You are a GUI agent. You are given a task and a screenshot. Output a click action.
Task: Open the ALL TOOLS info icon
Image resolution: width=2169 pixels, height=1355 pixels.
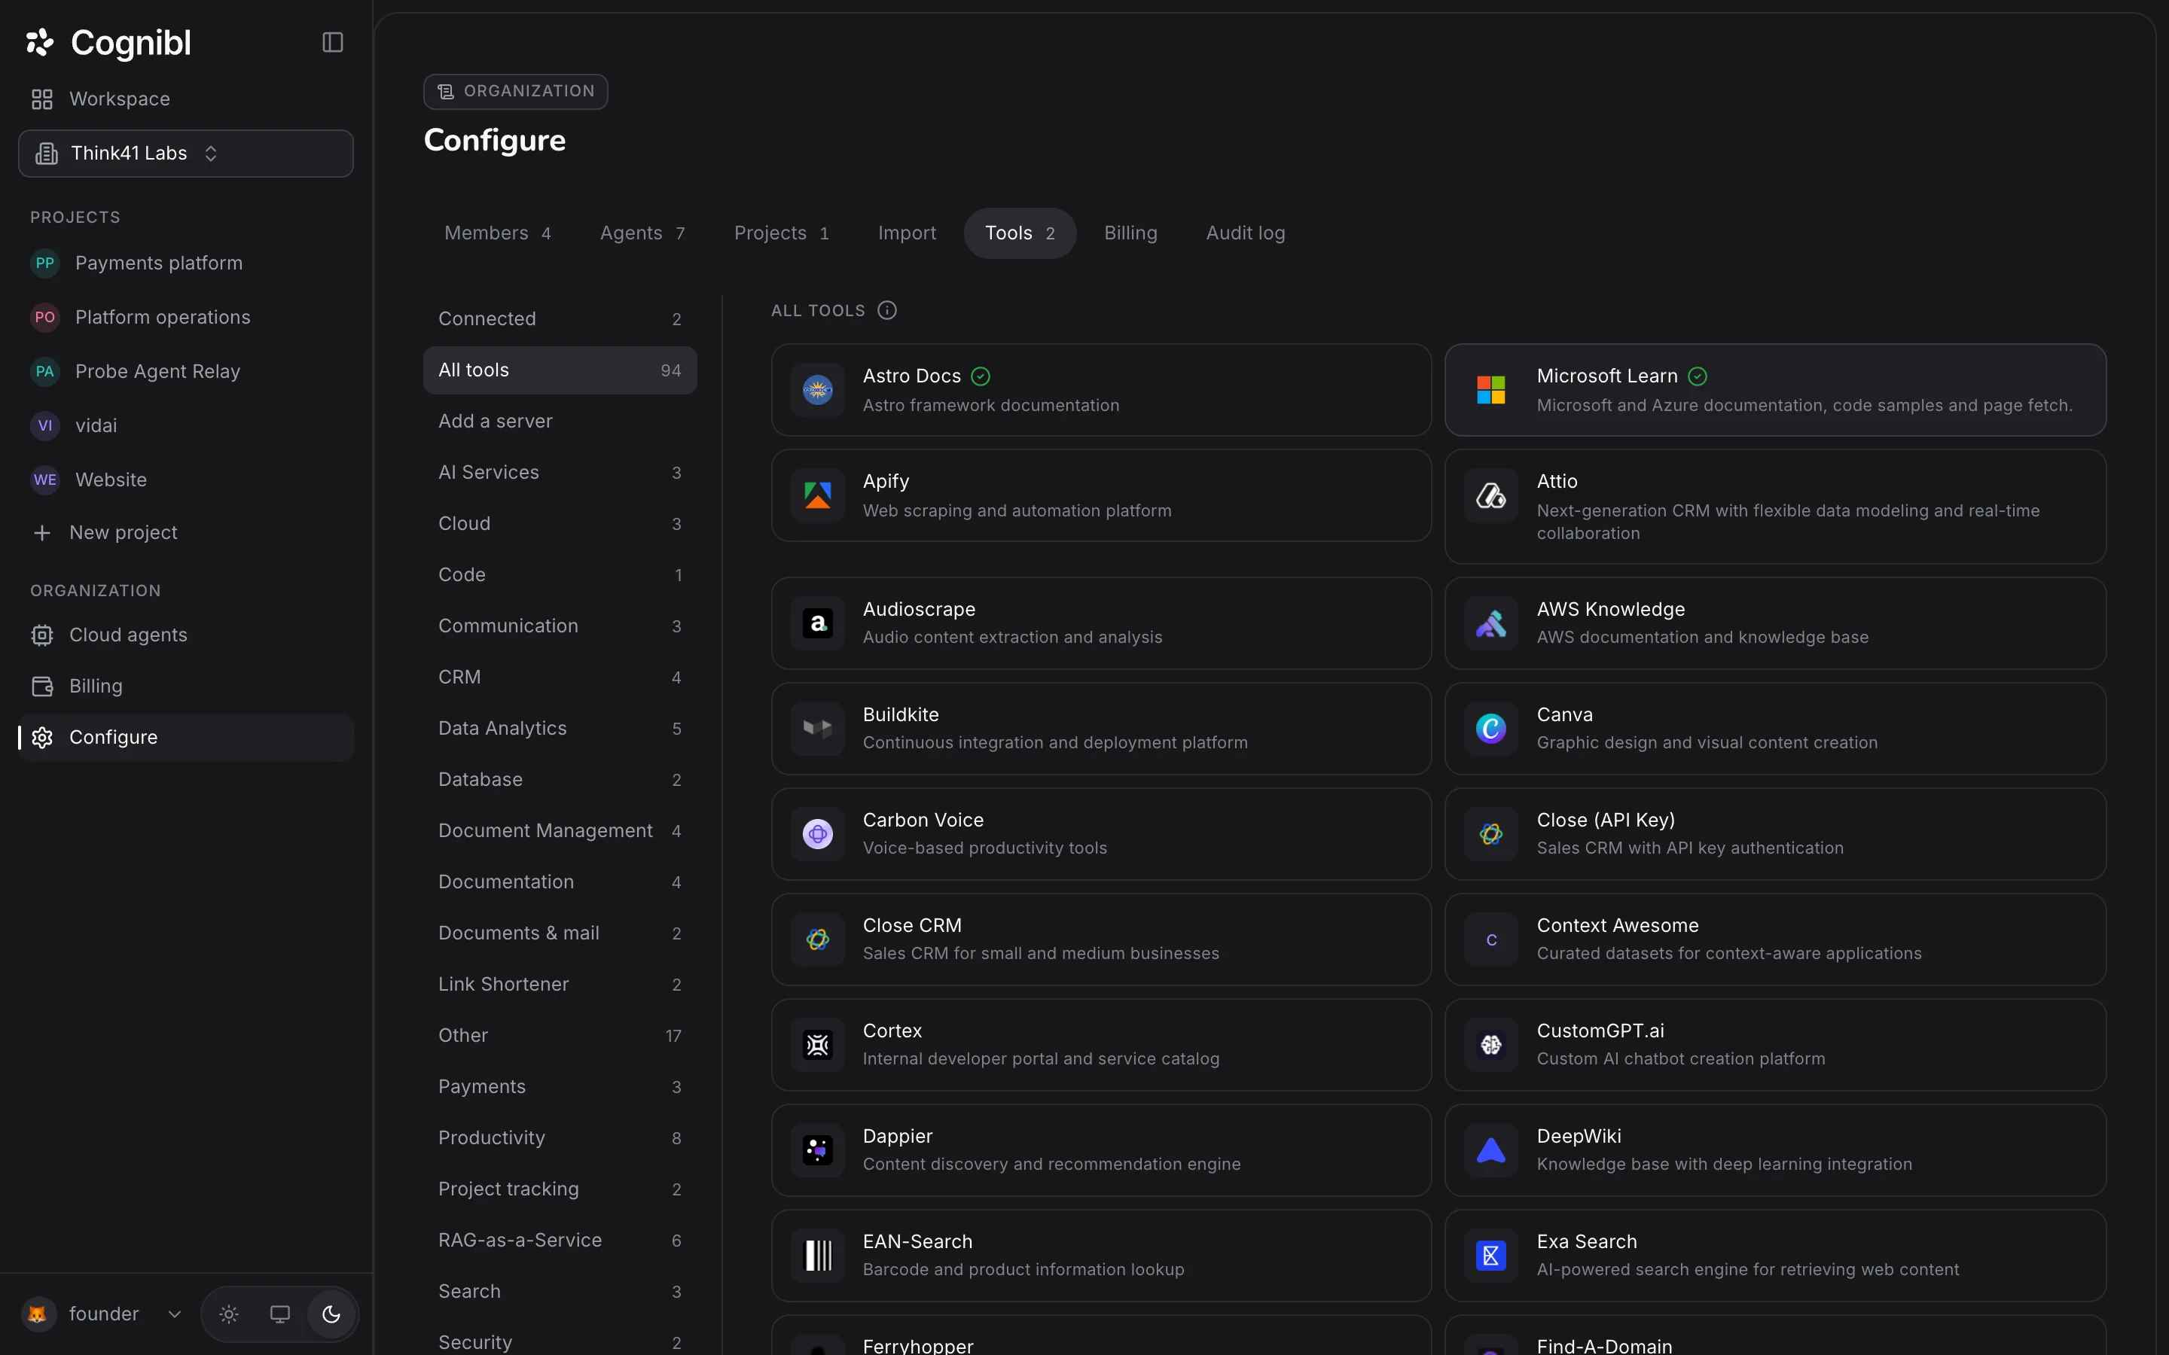coord(886,310)
